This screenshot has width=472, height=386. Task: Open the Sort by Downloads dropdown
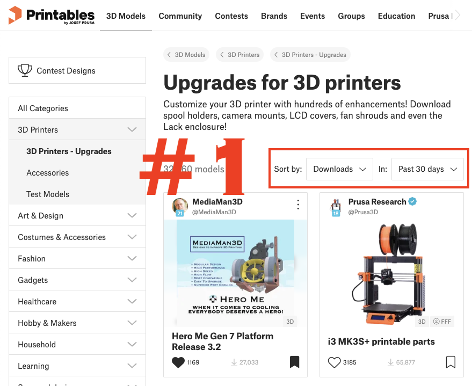pos(339,169)
